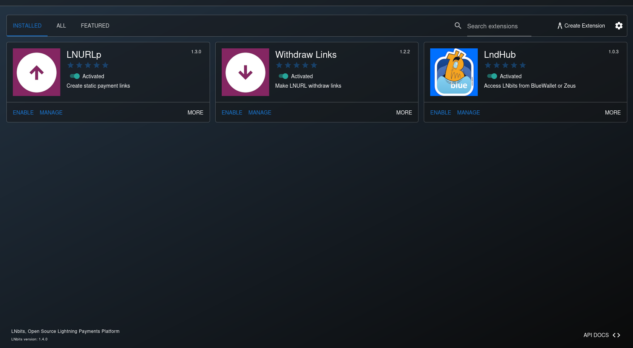Open the LNURLp extension via its up-arrow icon
The image size is (633, 348).
click(x=36, y=72)
